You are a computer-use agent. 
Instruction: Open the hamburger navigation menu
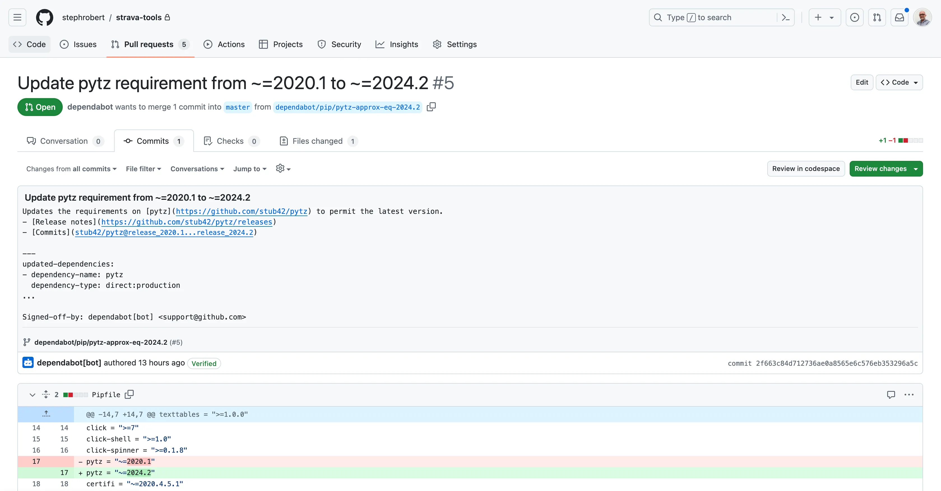[x=17, y=18]
